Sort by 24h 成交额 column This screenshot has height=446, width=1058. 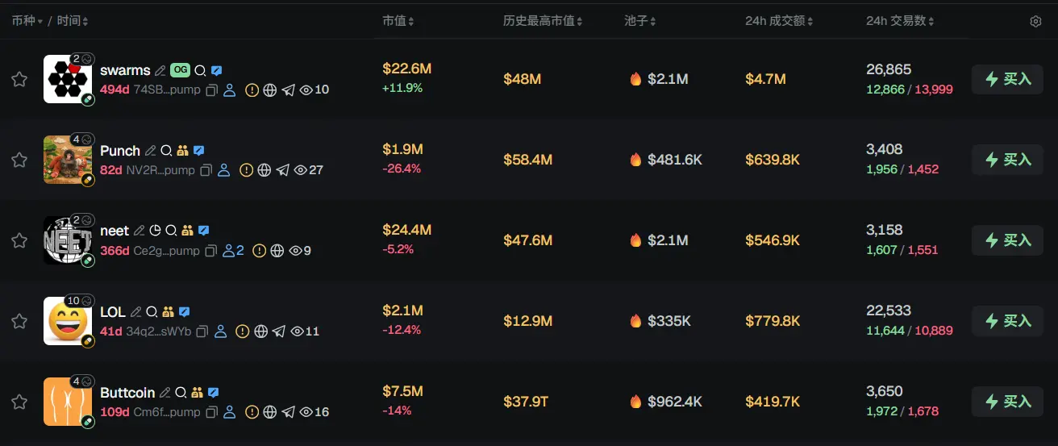[810, 22]
